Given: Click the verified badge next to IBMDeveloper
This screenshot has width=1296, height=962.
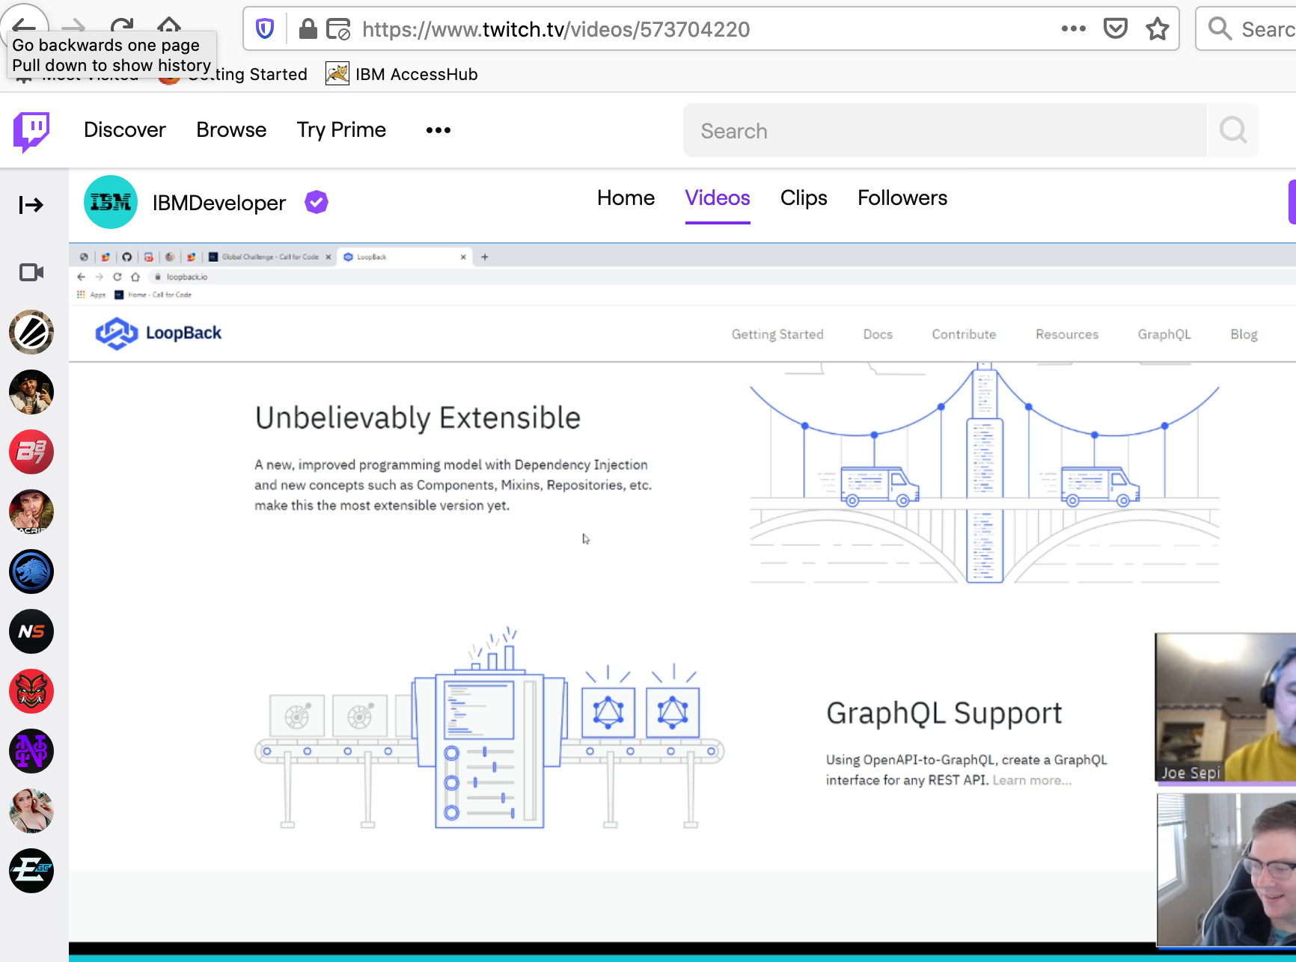Looking at the screenshot, I should 317,202.
